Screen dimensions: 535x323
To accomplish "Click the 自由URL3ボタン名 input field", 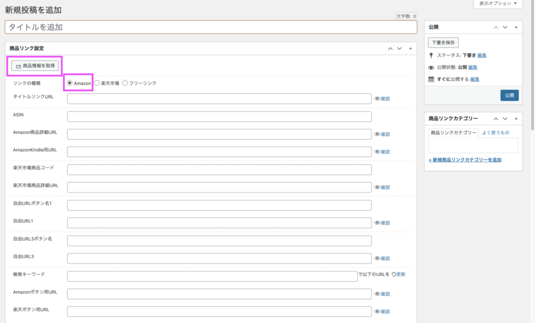I will coord(219,241).
